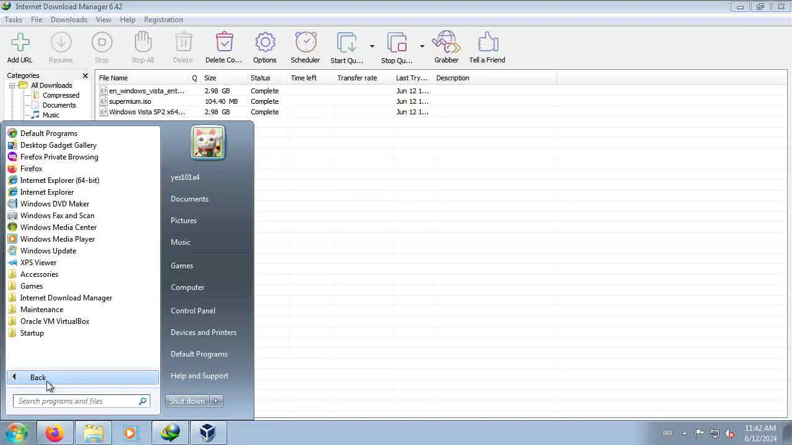Image resolution: width=792 pixels, height=445 pixels.
Task: Click the user account picture
Action: click(x=208, y=143)
